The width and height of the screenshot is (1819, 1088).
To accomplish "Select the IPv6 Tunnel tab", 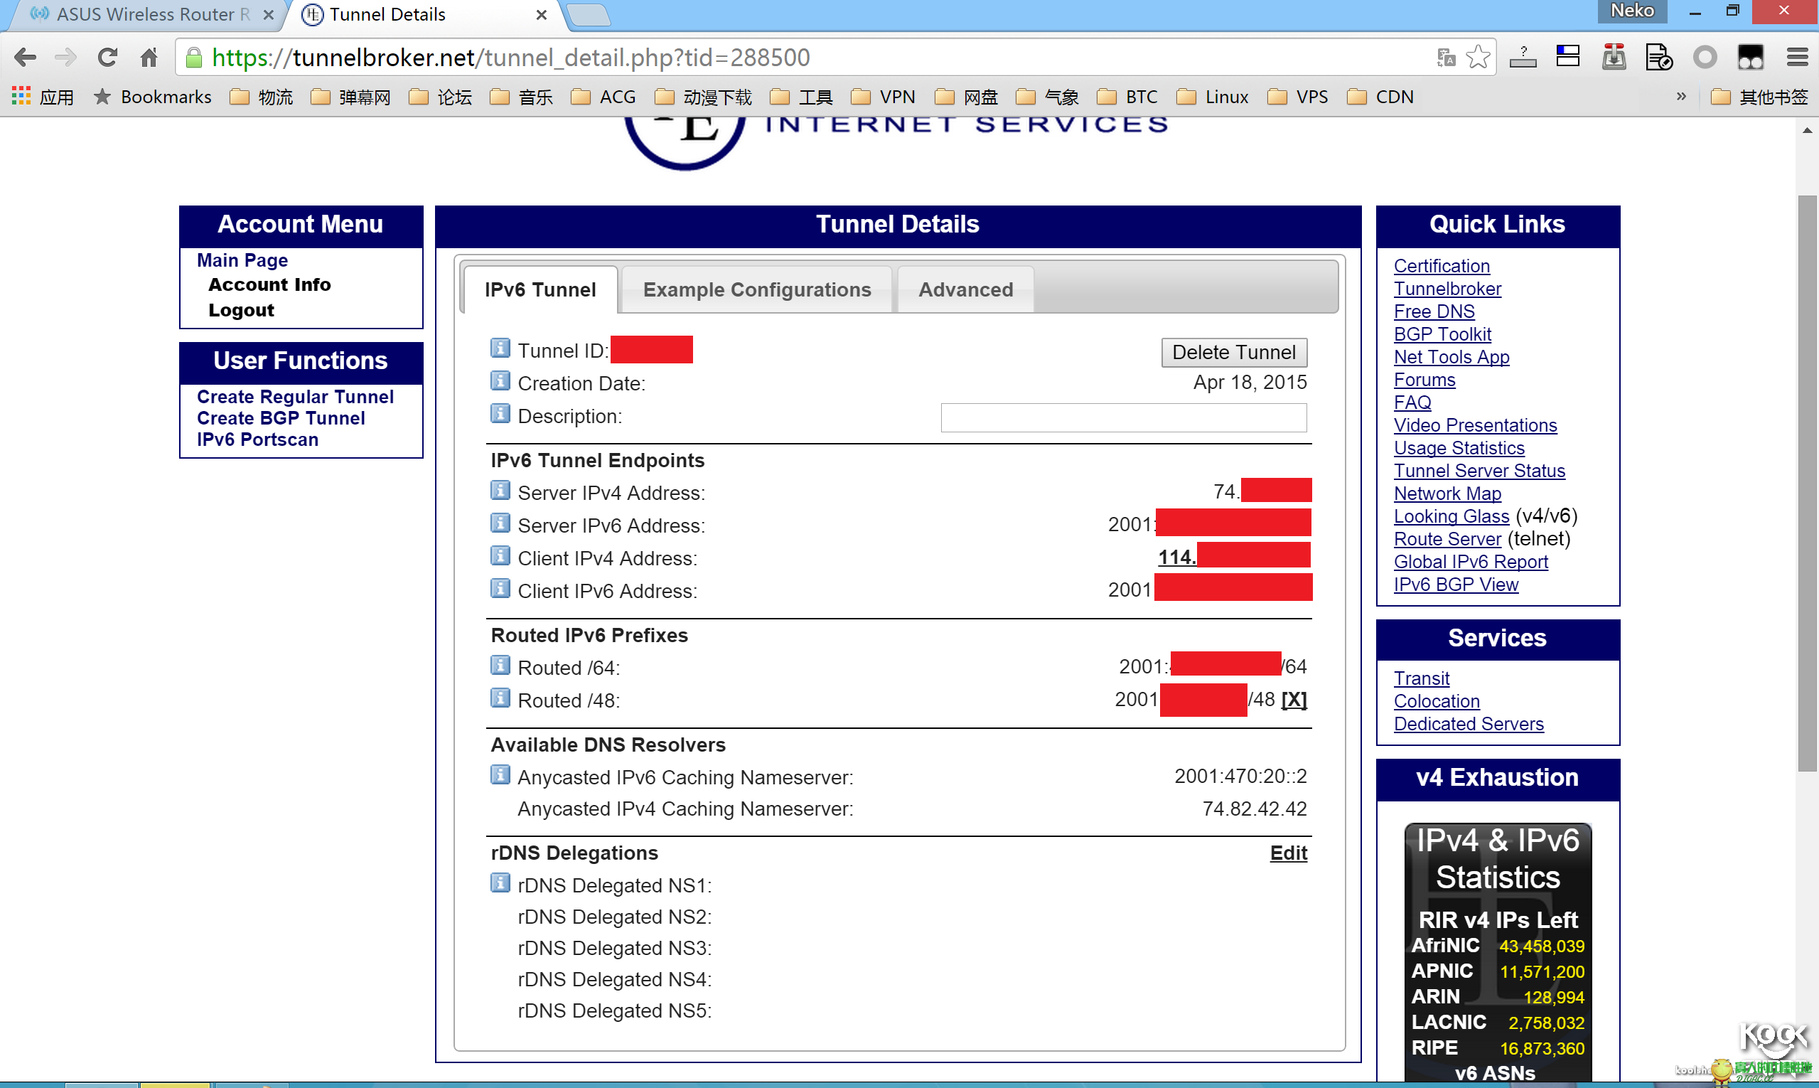I will point(540,289).
